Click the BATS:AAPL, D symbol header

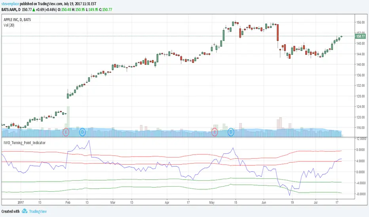click(x=11, y=9)
